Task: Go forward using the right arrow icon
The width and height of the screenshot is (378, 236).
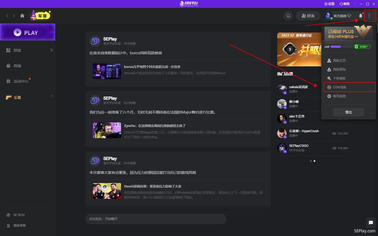Action: point(14,16)
